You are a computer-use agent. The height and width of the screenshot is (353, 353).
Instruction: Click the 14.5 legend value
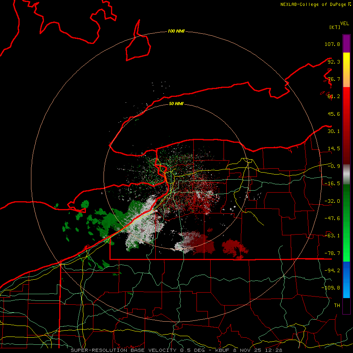point(334,149)
